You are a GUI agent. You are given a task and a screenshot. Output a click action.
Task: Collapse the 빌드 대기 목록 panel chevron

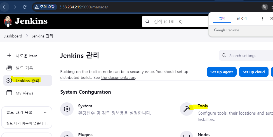(x=45, y=113)
